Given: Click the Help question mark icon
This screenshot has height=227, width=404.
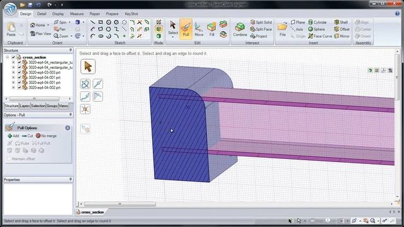Looking at the screenshot, I should [397, 14].
